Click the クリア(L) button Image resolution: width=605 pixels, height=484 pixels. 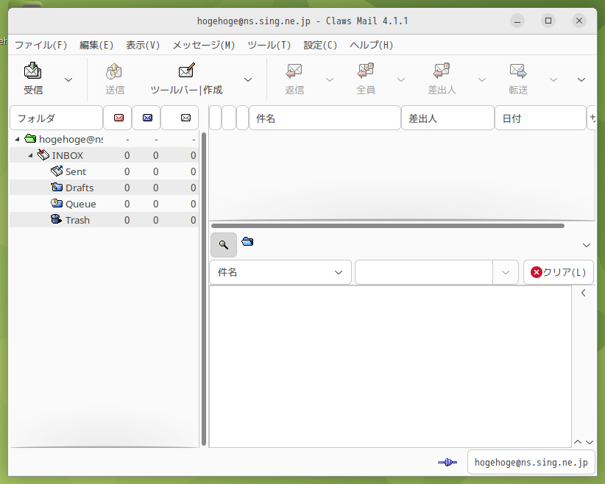point(559,272)
